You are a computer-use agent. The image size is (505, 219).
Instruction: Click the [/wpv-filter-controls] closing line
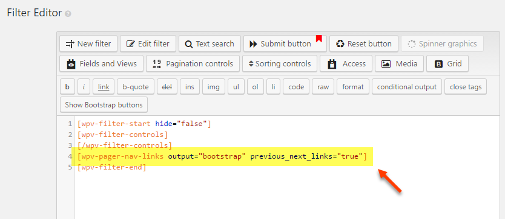tap(125, 145)
